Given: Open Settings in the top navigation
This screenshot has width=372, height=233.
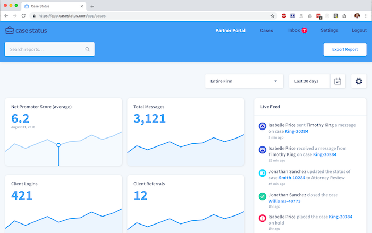Looking at the screenshot, I should (329, 30).
